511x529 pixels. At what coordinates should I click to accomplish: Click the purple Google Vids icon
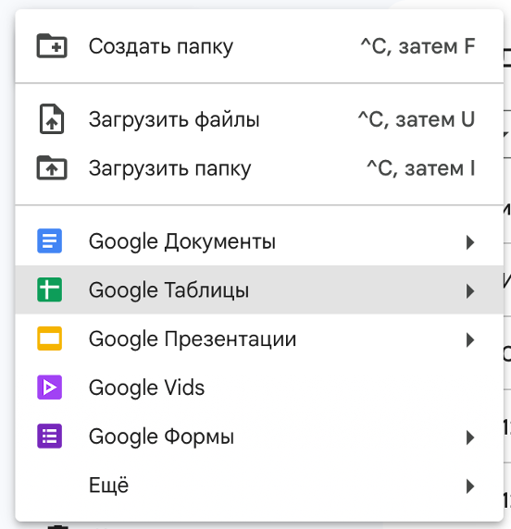point(50,388)
